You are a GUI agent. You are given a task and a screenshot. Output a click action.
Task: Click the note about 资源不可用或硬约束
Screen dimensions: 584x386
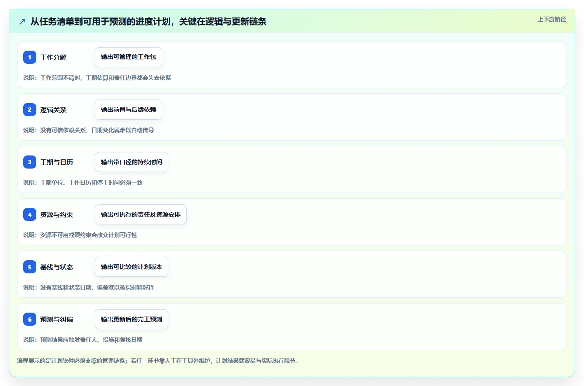coord(80,235)
